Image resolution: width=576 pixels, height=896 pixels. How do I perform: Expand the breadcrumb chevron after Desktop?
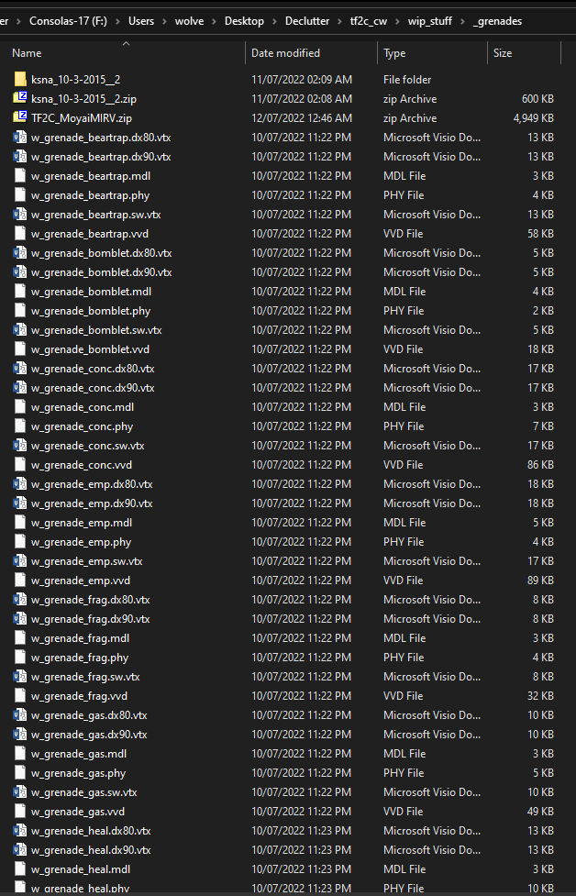275,22
